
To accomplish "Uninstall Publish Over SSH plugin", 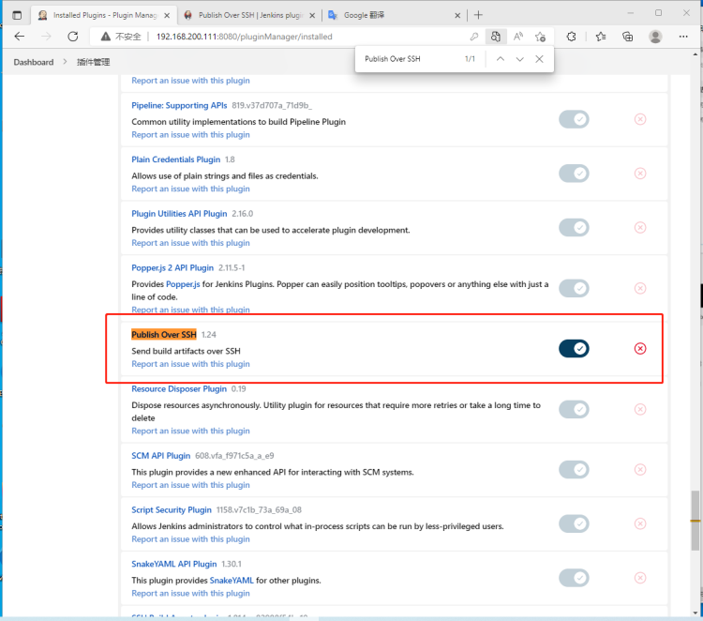I will click(x=640, y=349).
